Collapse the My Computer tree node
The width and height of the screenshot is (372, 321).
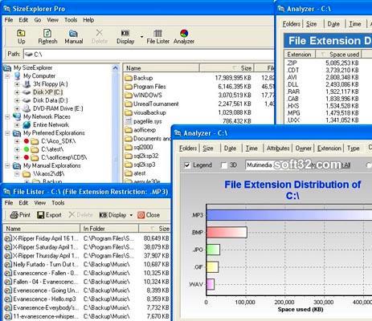pyautogui.click(x=7, y=76)
